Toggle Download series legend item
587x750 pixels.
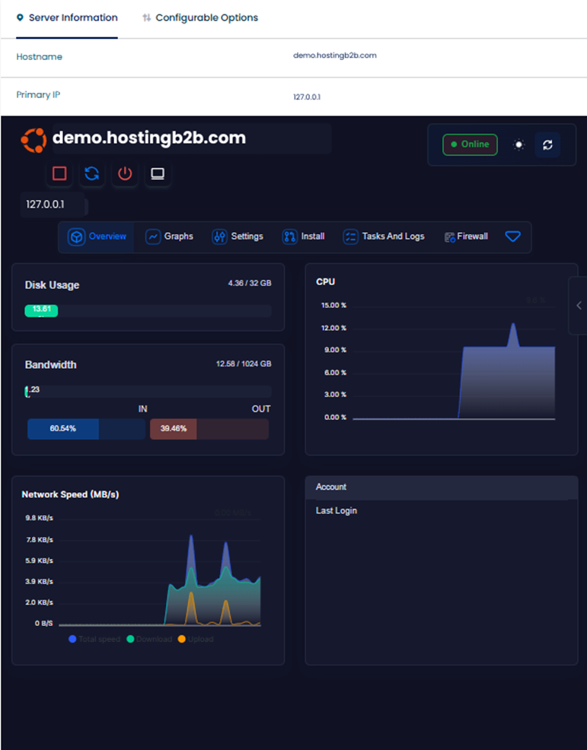click(x=149, y=639)
